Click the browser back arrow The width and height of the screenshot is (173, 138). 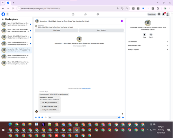3,9
